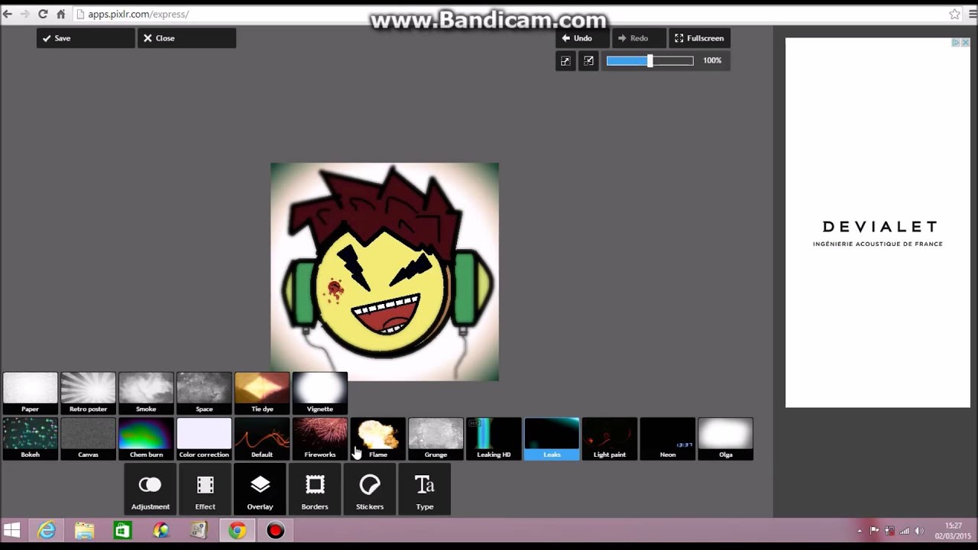Choose the Paper overlay thumbnail

(x=31, y=393)
